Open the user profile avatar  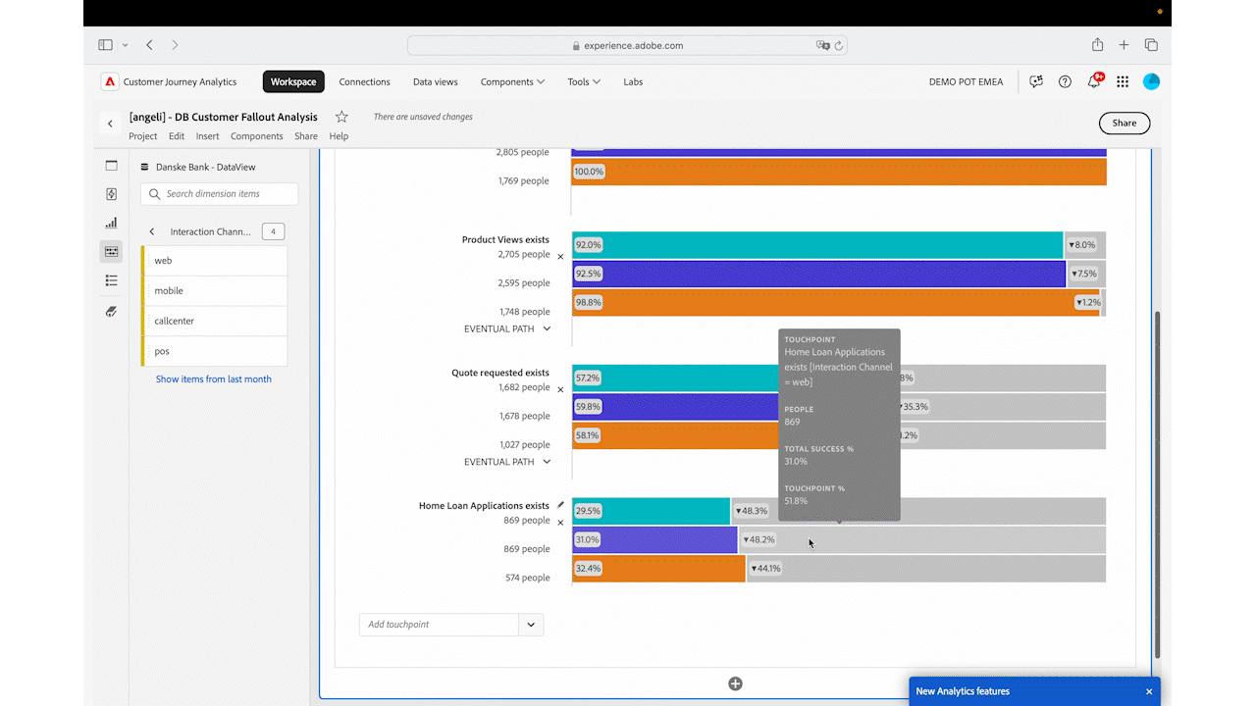[1152, 82]
